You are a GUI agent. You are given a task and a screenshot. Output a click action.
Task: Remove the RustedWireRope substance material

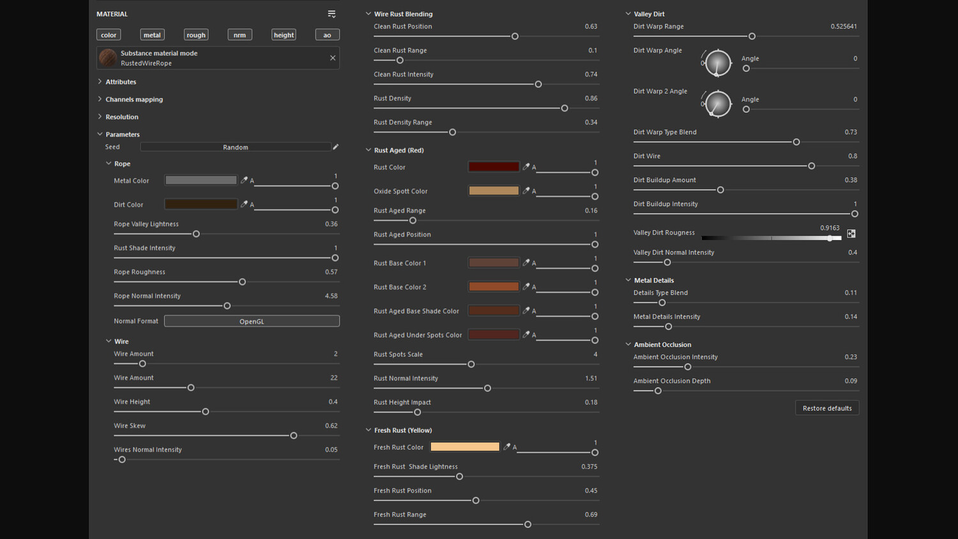pos(333,58)
